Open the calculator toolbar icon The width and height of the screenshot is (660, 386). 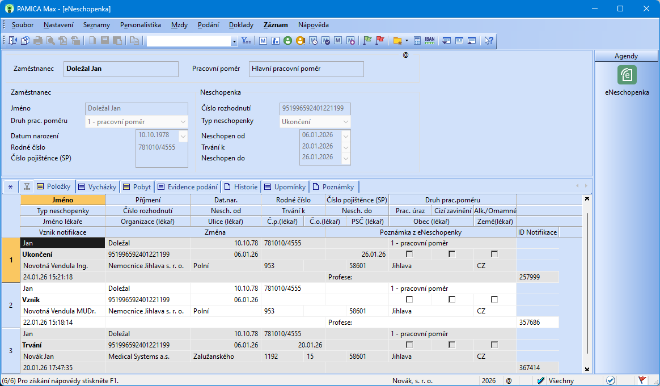click(417, 40)
